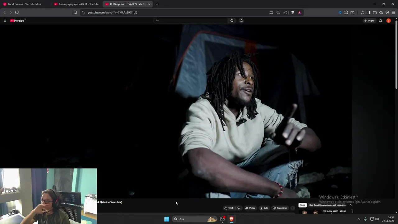Start voice search with microphone icon
Viewport: 398px width, 224px height.
tap(241, 21)
